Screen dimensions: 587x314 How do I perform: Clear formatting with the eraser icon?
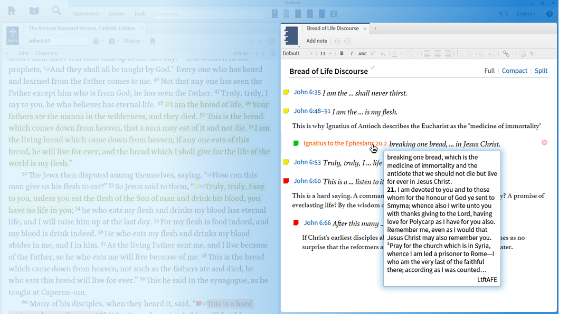(x=523, y=54)
